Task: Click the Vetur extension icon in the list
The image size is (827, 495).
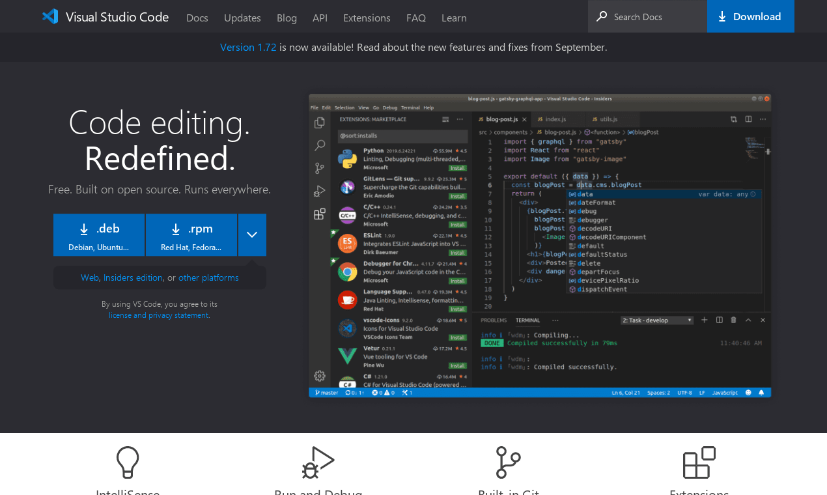Action: coord(347,356)
